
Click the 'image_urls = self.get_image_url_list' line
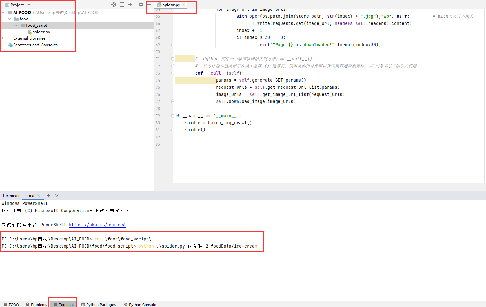(x=280, y=95)
